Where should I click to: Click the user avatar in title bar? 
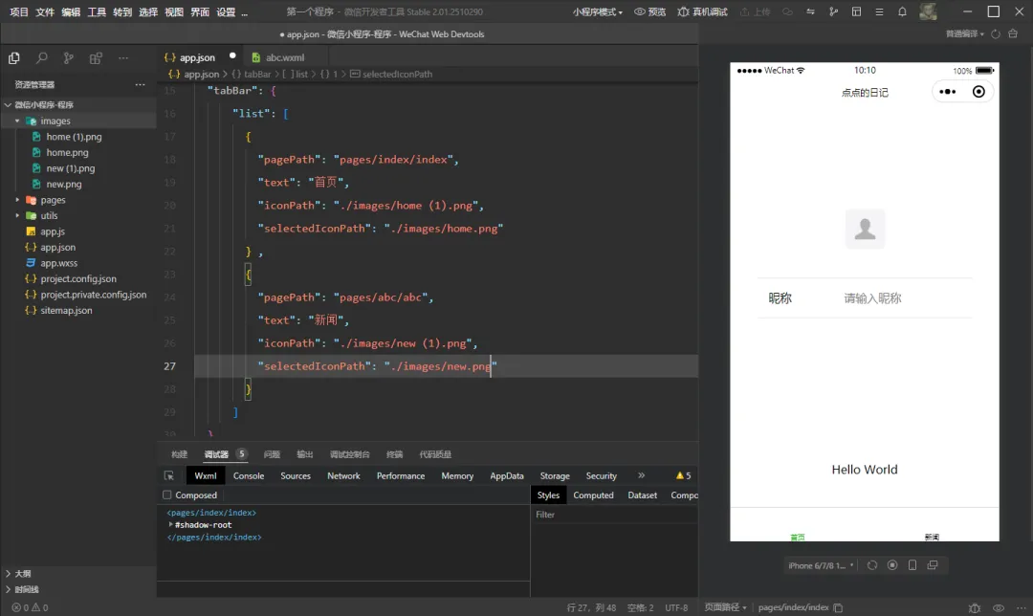pos(928,11)
